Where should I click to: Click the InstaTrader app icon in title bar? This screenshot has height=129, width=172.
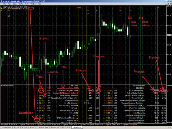pyautogui.click(x=1, y=1)
